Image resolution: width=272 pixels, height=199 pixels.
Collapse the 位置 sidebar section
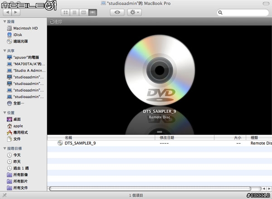tap(5, 113)
